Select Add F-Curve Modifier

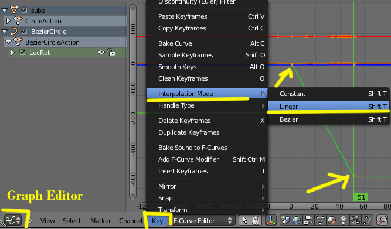[207, 159]
